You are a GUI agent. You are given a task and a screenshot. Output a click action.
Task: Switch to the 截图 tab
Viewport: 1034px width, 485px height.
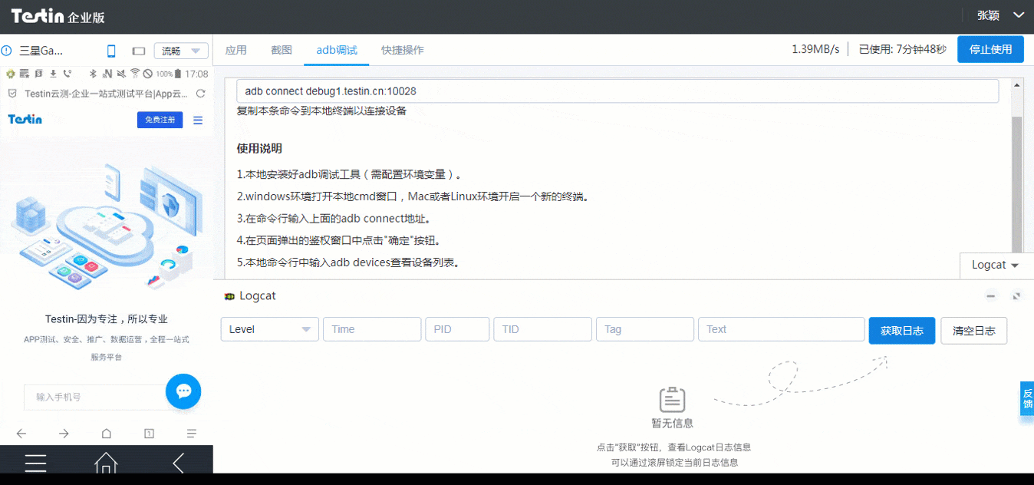tap(282, 50)
